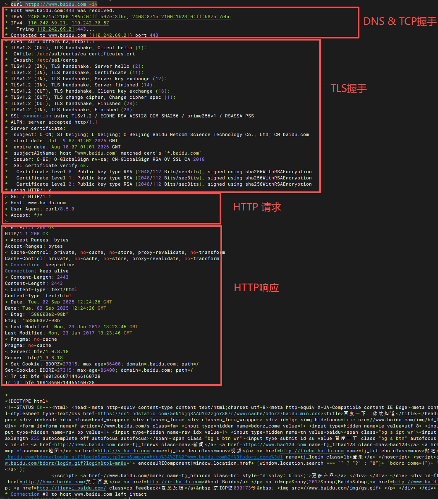Click 110.242.69.21 on the IPv4 line
Screen dimensions: 438x499
(47, 23)
